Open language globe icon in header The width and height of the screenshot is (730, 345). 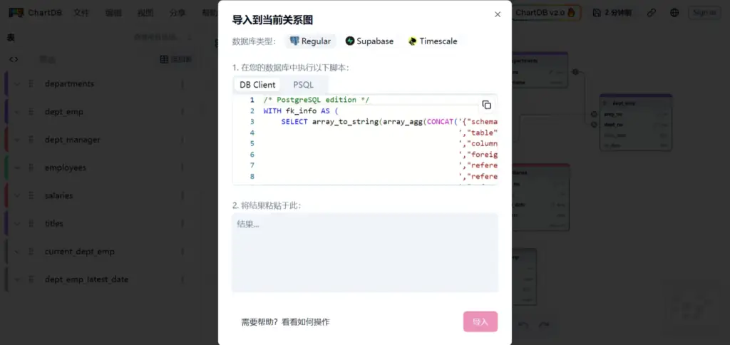(674, 13)
